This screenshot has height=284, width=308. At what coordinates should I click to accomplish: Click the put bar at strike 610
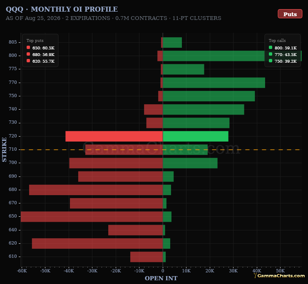tap(147, 257)
